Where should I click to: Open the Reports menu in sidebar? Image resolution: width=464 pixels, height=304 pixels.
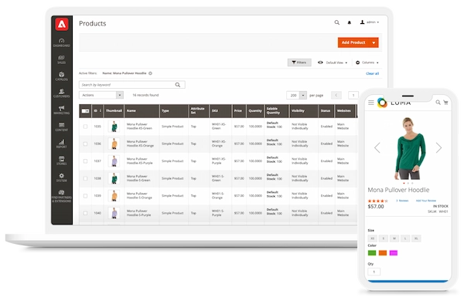pyautogui.click(x=62, y=144)
